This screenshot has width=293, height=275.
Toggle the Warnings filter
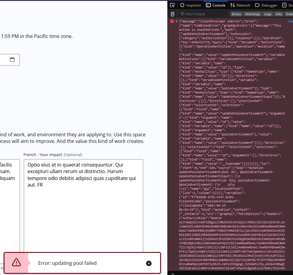(x=252, y=14)
